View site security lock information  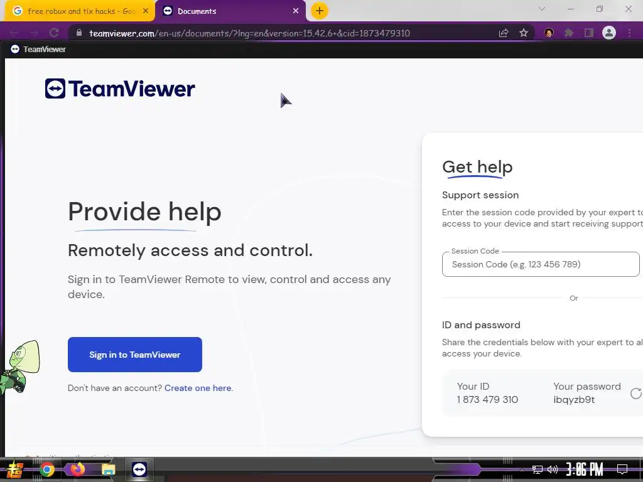pos(79,33)
